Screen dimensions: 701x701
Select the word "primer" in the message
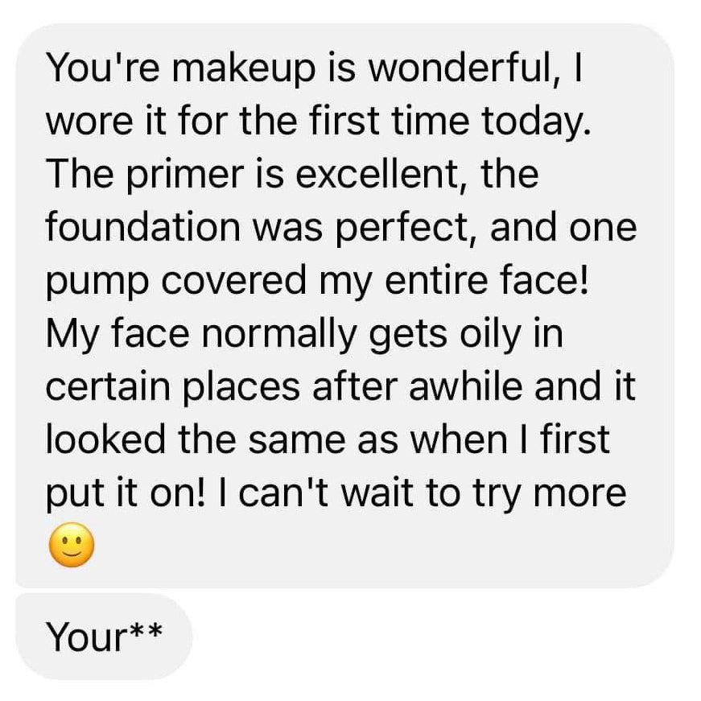(x=178, y=173)
